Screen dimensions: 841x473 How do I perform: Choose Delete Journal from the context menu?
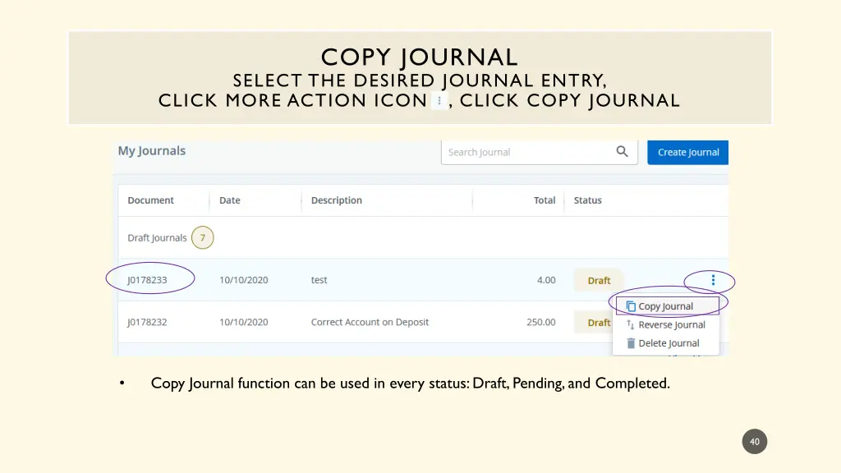click(x=668, y=342)
